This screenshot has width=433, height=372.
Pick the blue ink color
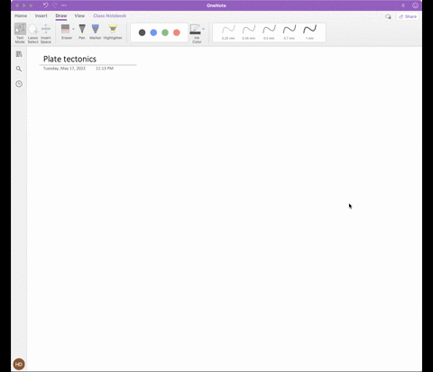[x=153, y=33]
